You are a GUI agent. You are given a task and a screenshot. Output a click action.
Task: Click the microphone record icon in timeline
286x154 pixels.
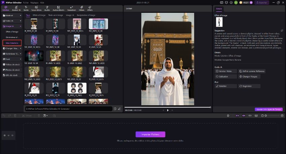pyautogui.click(x=228, y=116)
